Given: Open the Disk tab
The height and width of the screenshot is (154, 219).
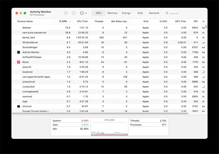Looking at the screenshot, I should click(x=140, y=13).
